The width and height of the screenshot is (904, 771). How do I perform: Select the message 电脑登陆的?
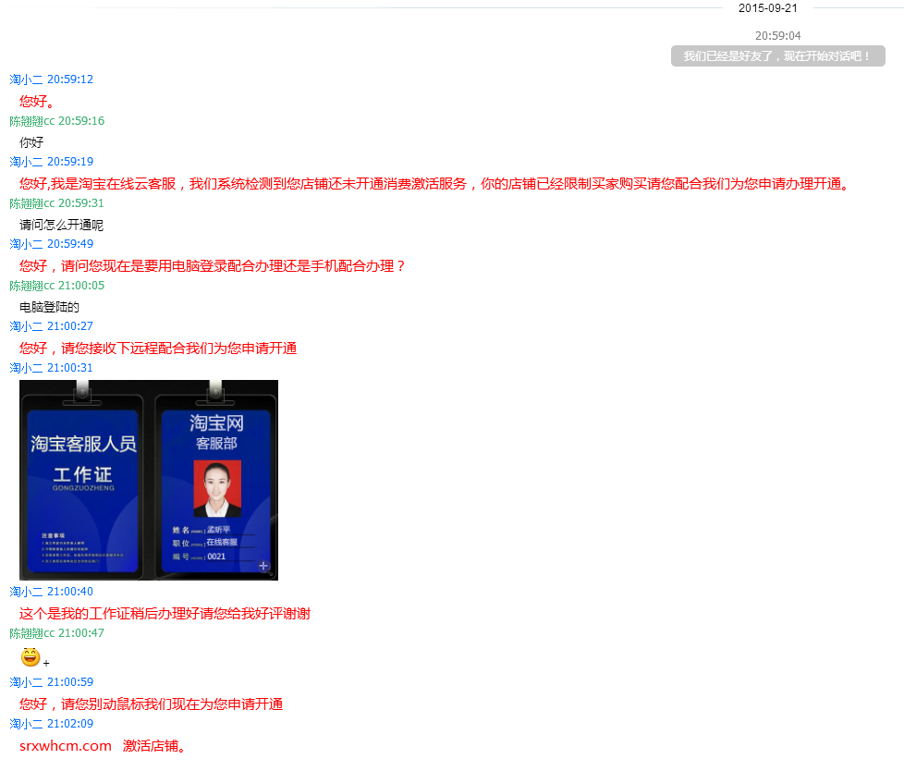pyautogui.click(x=50, y=307)
